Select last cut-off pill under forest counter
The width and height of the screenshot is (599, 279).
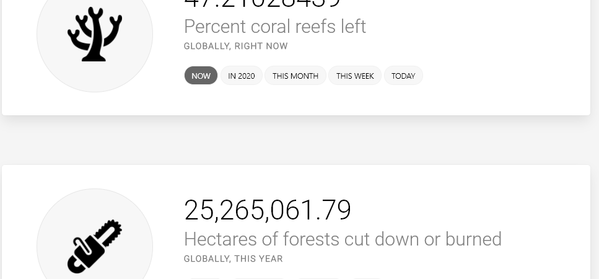[367, 278]
